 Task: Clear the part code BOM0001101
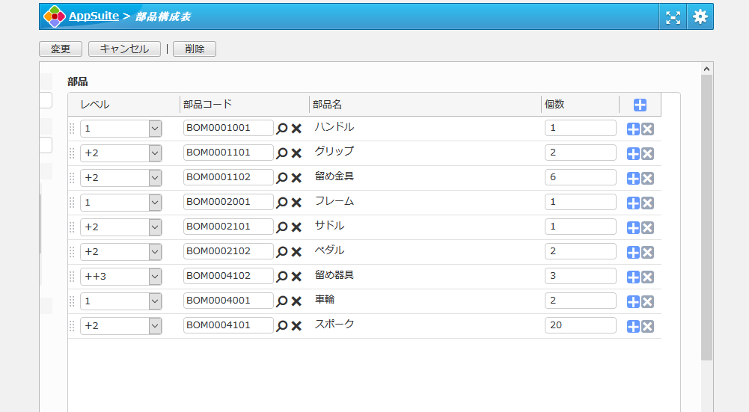tap(296, 153)
